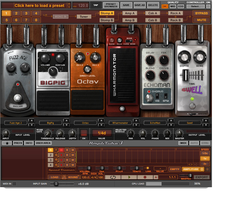Toggle Wharmonator mode switch
This screenshot has width=225, height=199.
(x=129, y=41)
